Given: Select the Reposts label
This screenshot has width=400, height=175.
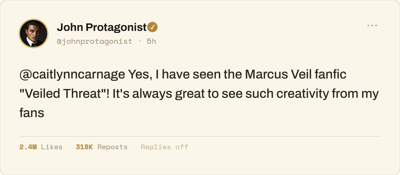Looking at the screenshot, I should pyautogui.click(x=113, y=147).
